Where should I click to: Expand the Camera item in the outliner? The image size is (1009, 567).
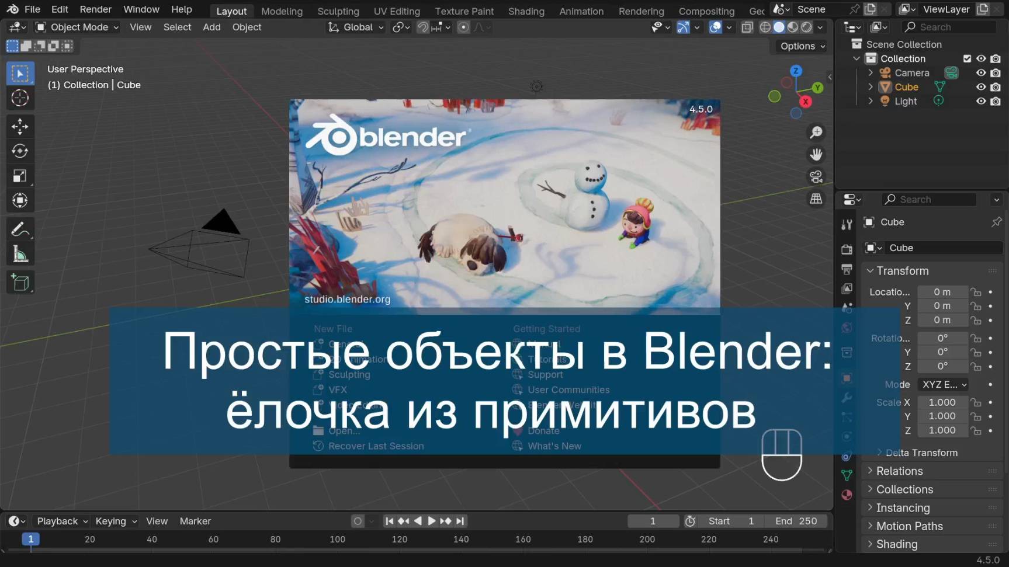point(871,72)
